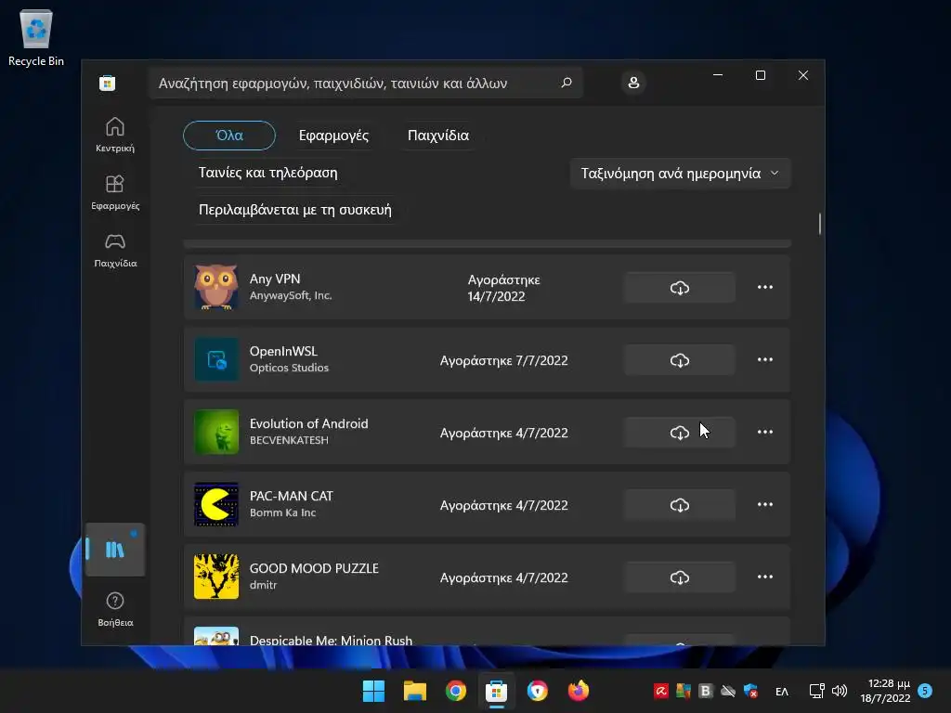This screenshot has width=951, height=713.
Task: Click publisher dmitr text
Action: click(x=263, y=585)
